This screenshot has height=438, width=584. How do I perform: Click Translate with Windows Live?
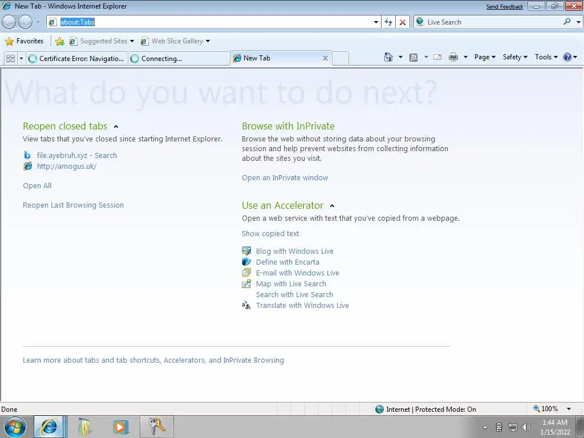pos(302,305)
